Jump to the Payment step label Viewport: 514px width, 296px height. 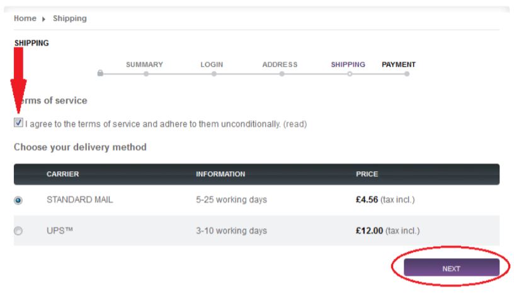(x=399, y=64)
